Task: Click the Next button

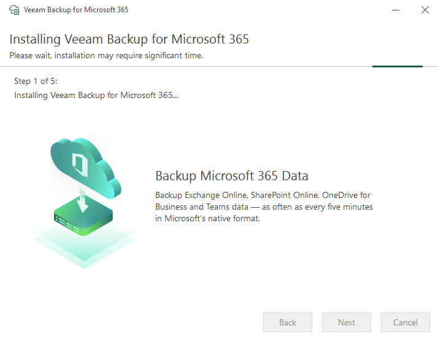Action: click(x=347, y=322)
